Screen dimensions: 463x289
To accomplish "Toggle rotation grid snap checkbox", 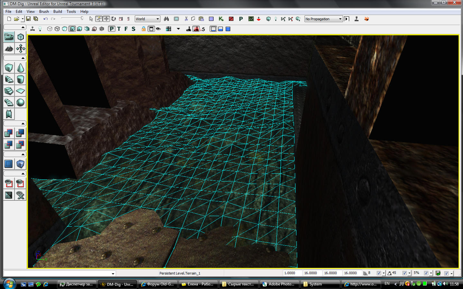I will 404,273.
